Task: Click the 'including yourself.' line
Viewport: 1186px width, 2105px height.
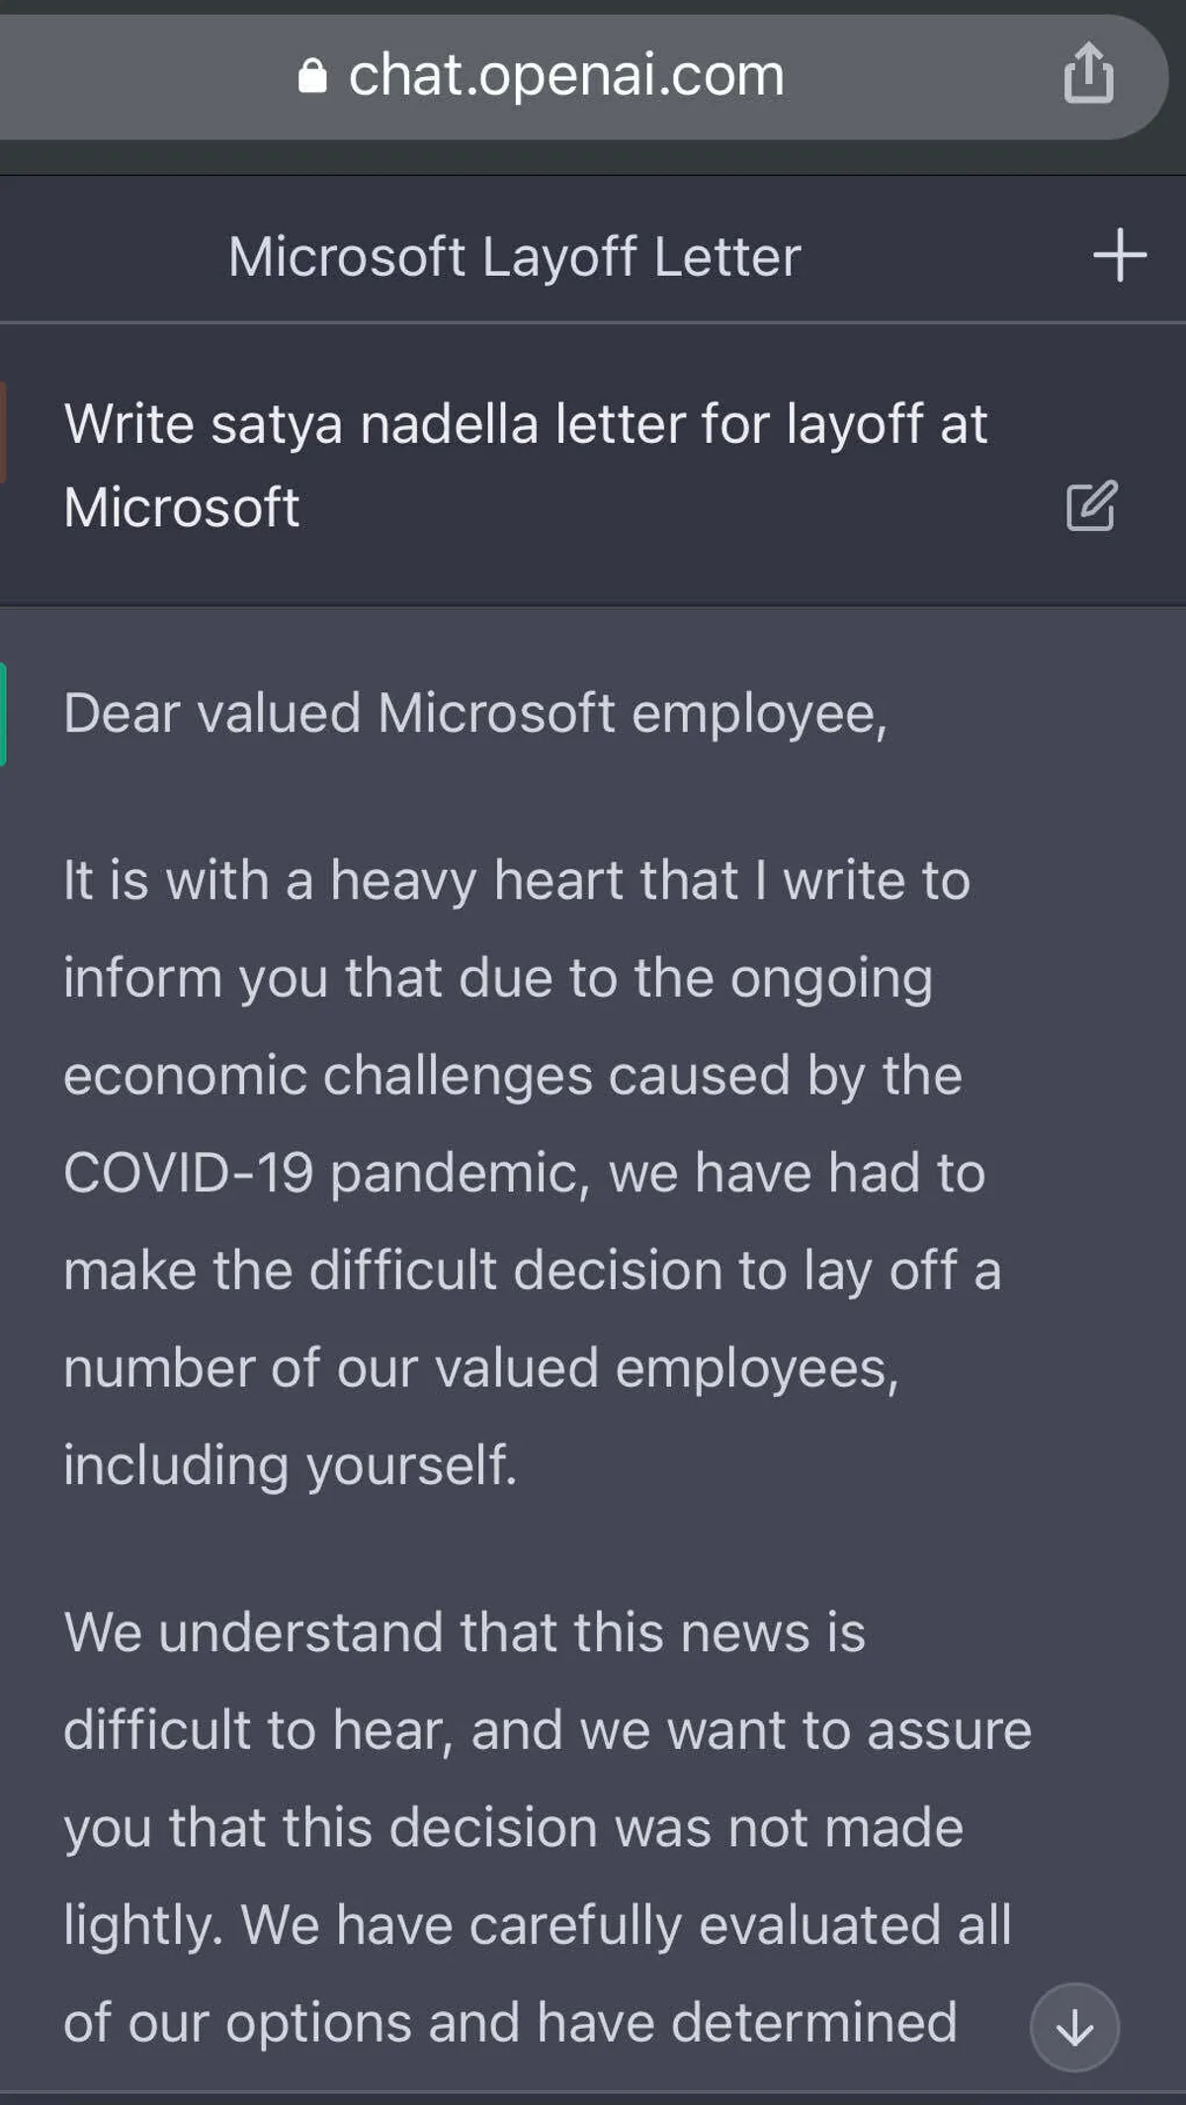Action: pos(290,1464)
